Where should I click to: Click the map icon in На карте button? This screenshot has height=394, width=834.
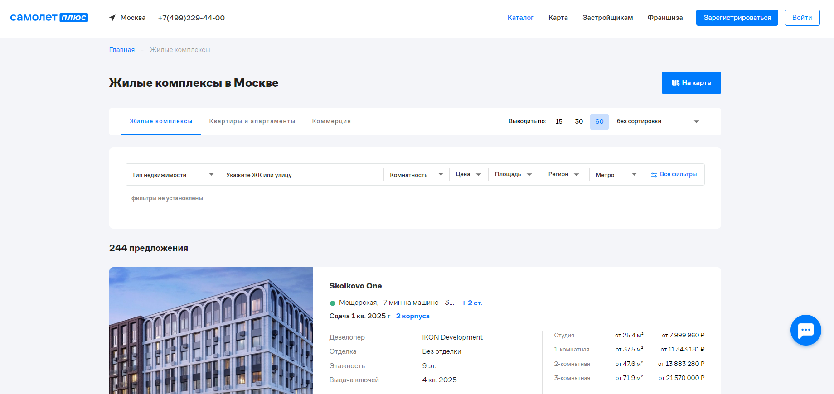675,83
